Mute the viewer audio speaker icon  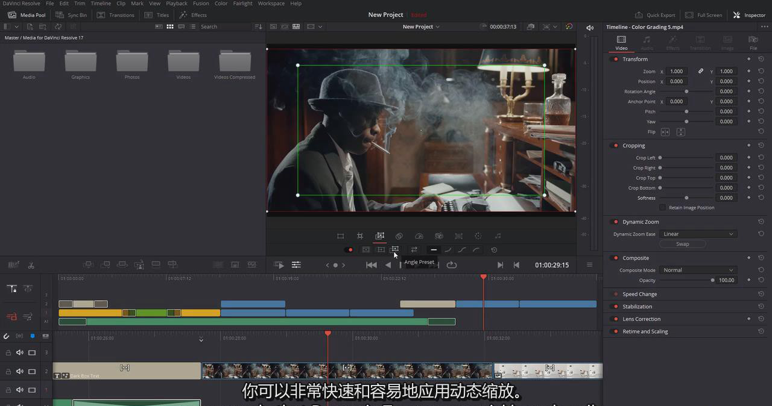pyautogui.click(x=590, y=28)
